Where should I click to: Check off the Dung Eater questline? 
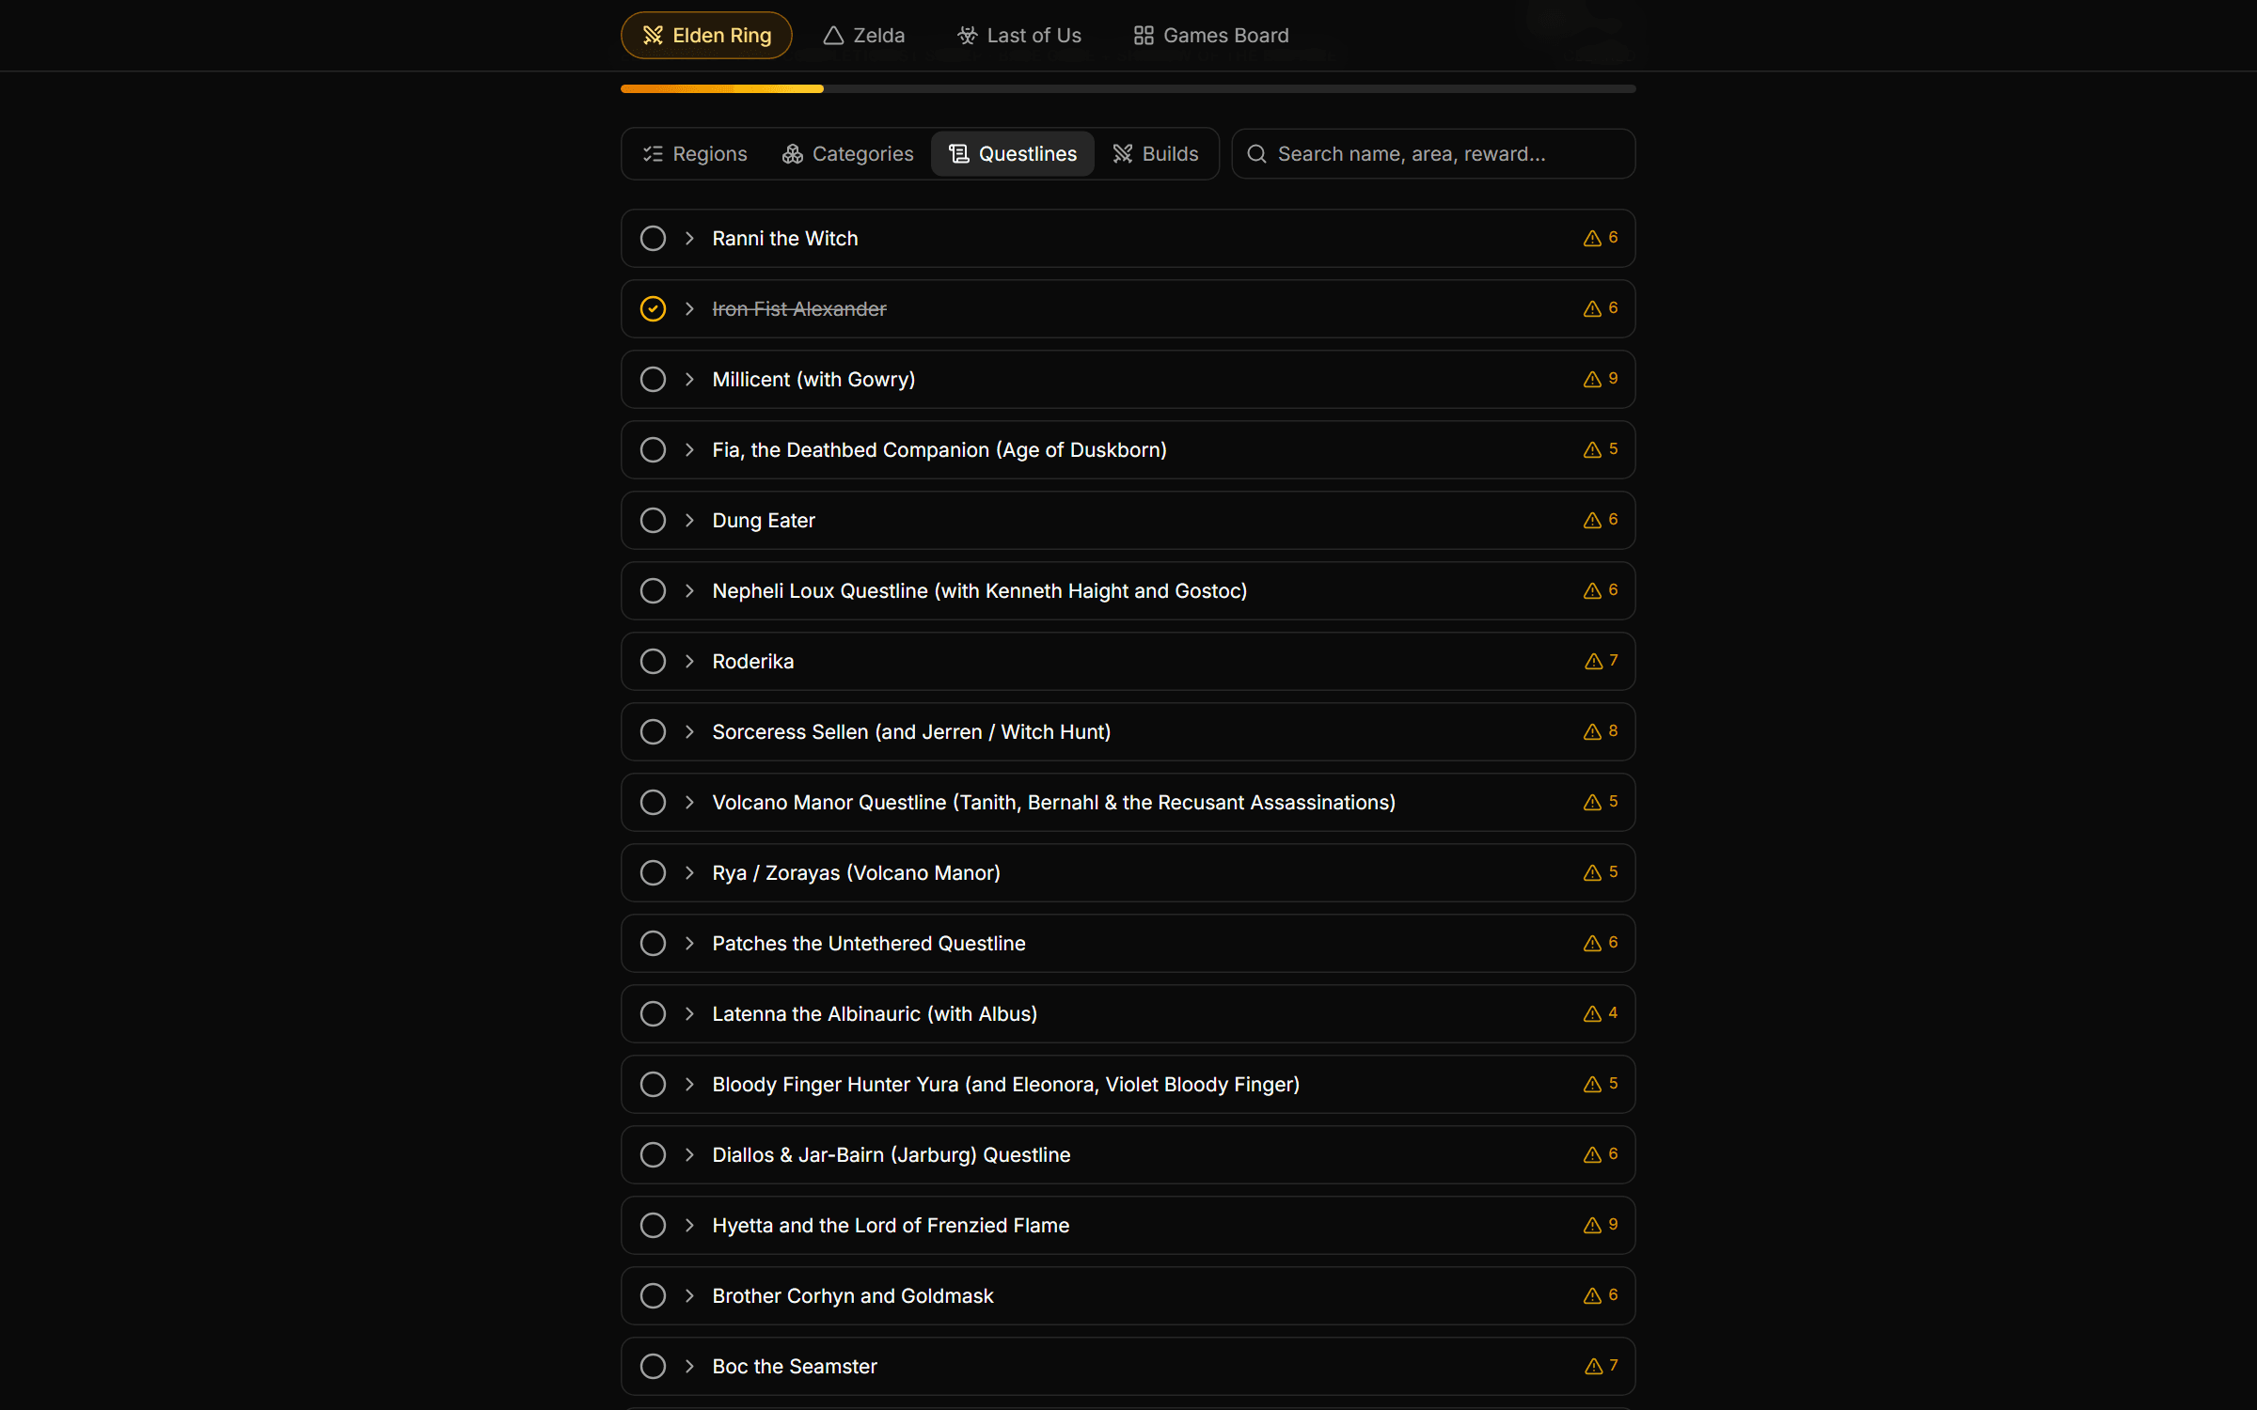pos(653,521)
